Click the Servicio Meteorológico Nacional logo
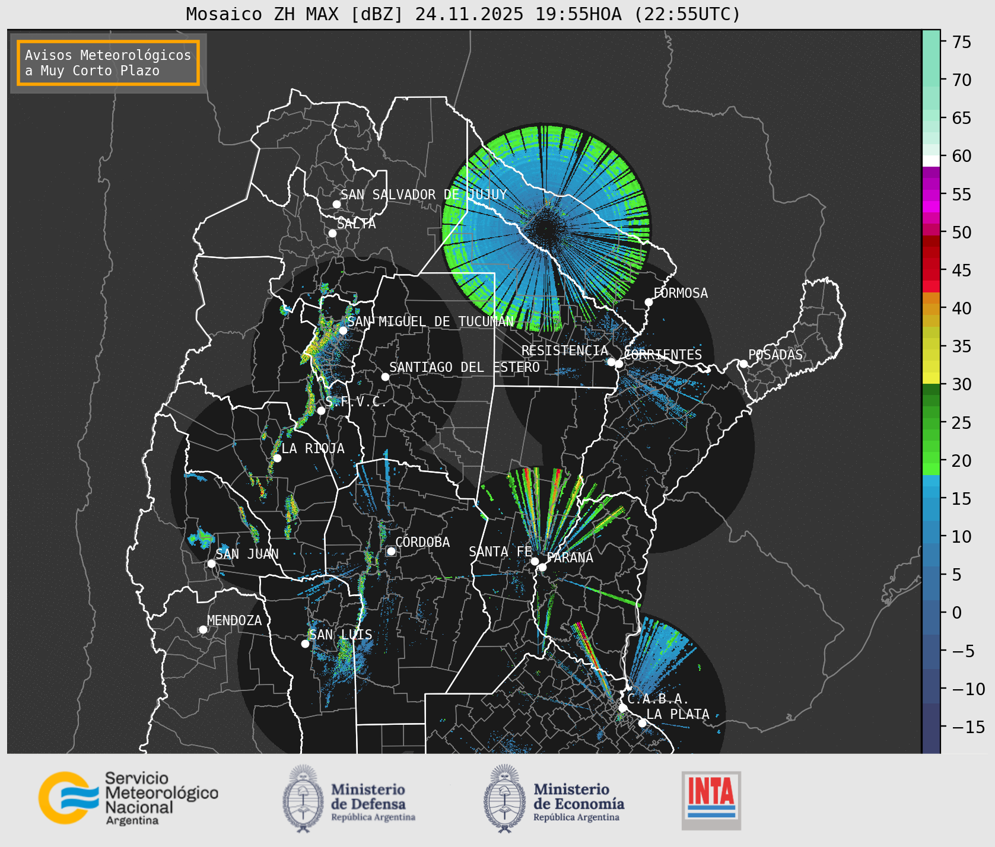This screenshot has width=995, height=847. (x=128, y=798)
